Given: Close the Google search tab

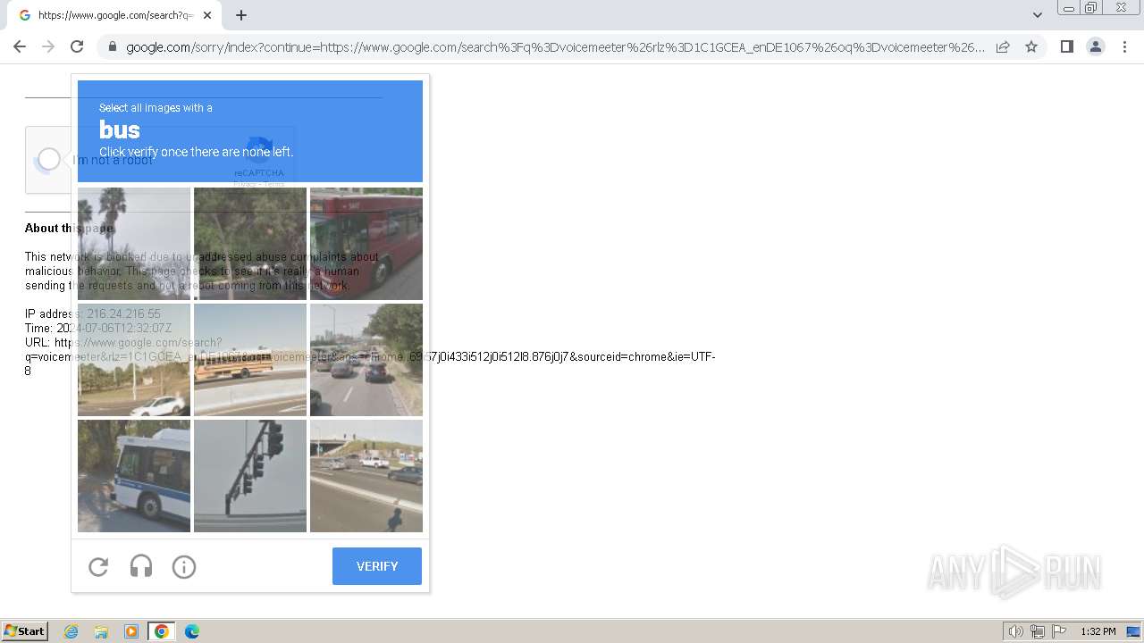Looking at the screenshot, I should pyautogui.click(x=207, y=15).
